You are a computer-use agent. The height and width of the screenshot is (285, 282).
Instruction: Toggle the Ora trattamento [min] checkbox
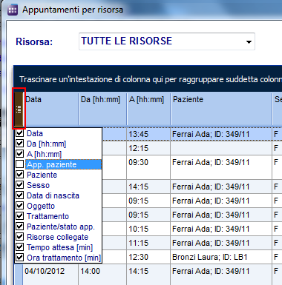[x=19, y=258]
